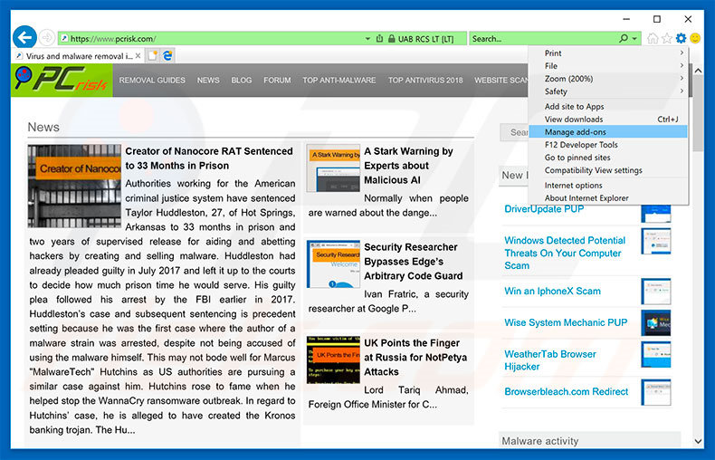Expand the address bar dropdown arrow
This screenshot has height=460, width=715.
367,39
